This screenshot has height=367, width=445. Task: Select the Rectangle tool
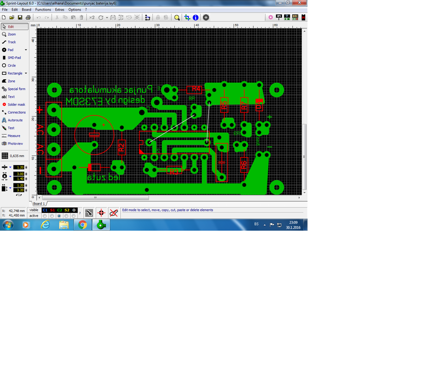(x=12, y=73)
